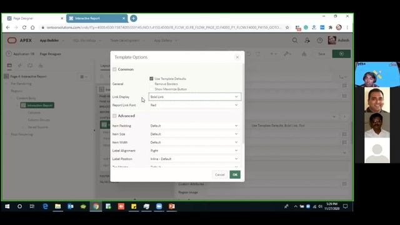400x225 pixels.
Task: Launch Microsoft Edge from taskbar
Action: (45, 206)
